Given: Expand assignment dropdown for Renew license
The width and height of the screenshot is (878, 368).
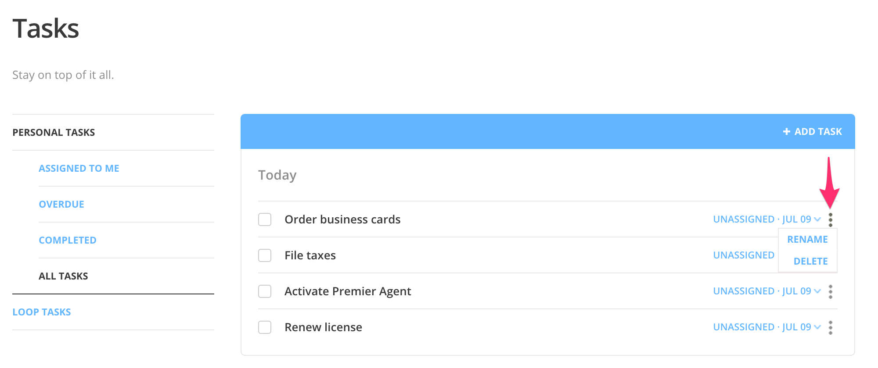Looking at the screenshot, I should click(x=817, y=327).
